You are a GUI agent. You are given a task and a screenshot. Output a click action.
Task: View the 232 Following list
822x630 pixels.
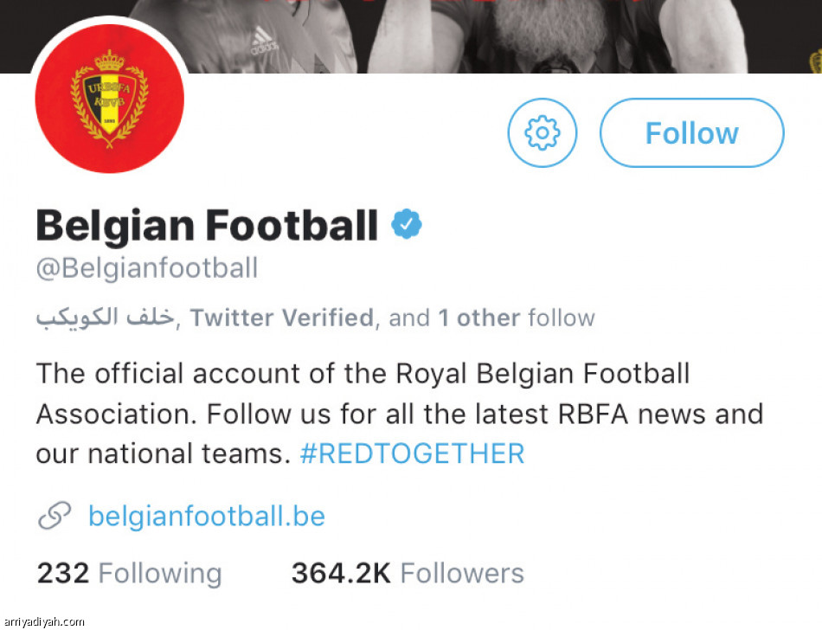[129, 573]
